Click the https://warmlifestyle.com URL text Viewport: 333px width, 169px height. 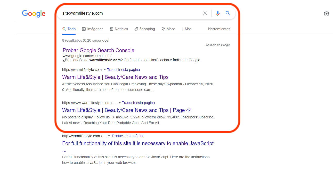click(82, 70)
